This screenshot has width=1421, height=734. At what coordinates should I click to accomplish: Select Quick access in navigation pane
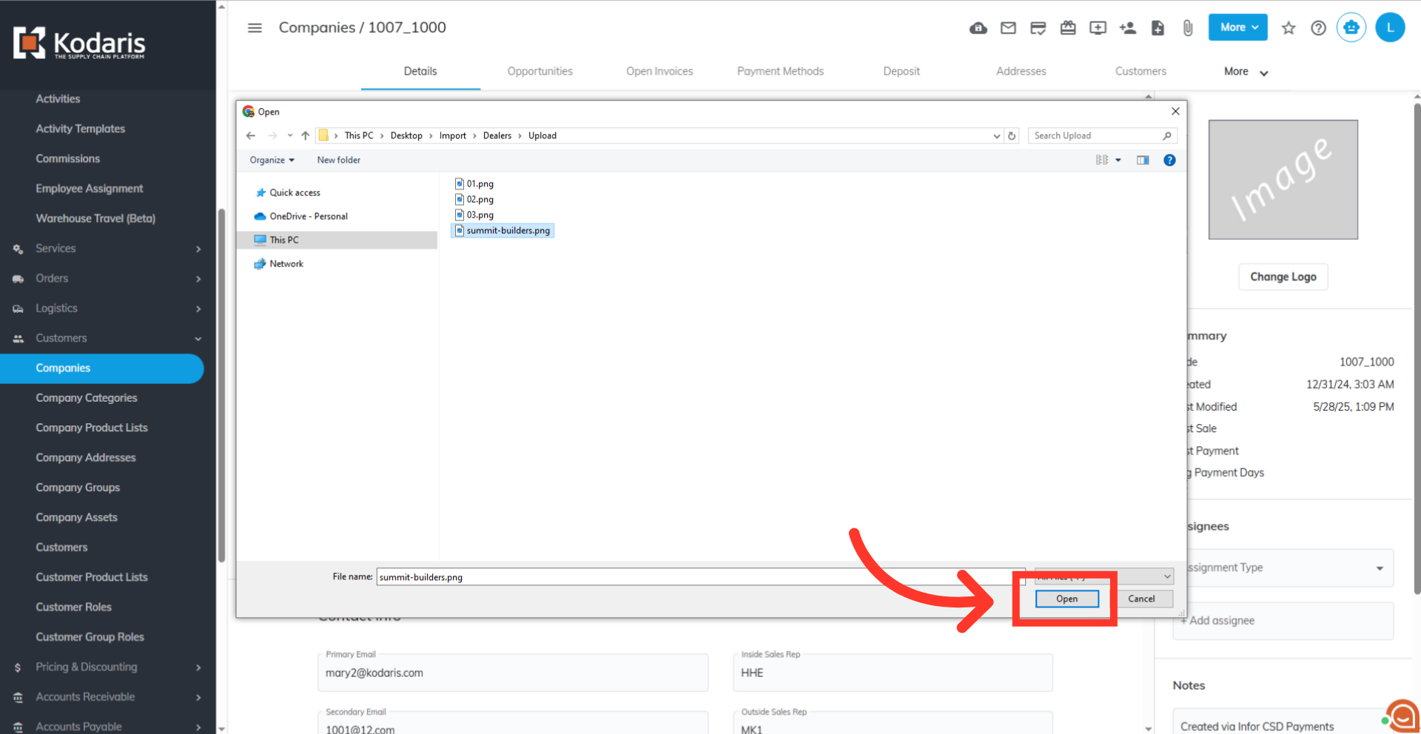pyautogui.click(x=288, y=192)
